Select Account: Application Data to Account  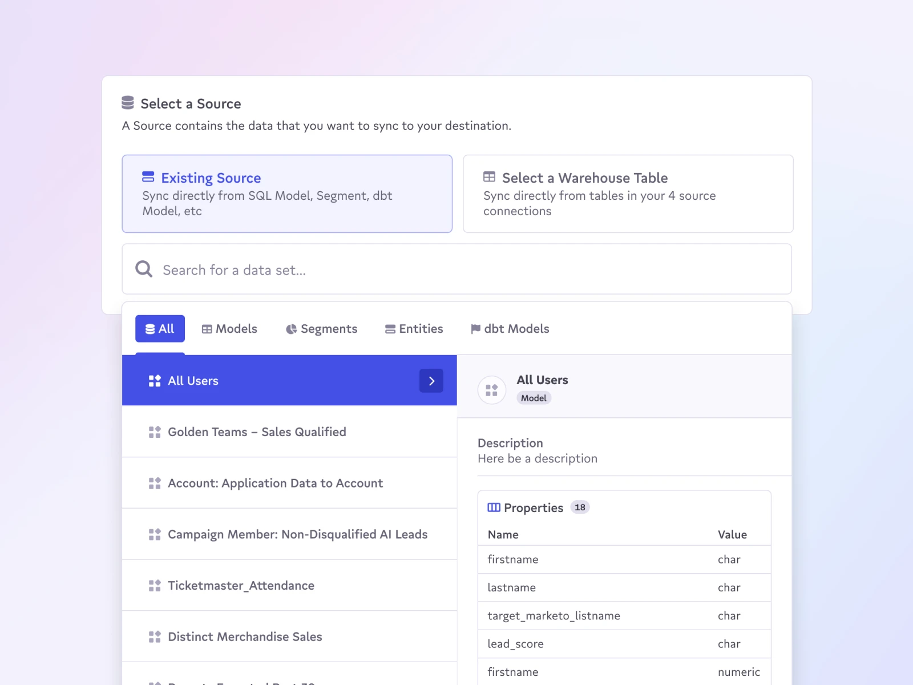[x=275, y=483]
